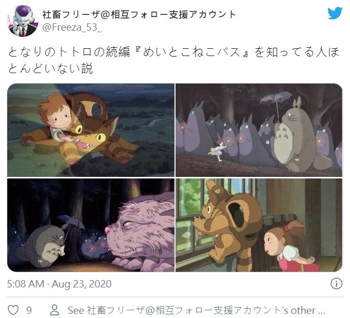Click the person silhouette icon
Screen dimensions: 350x318
(55, 310)
